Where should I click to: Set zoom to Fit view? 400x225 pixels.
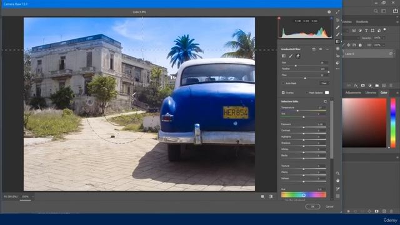[11, 197]
